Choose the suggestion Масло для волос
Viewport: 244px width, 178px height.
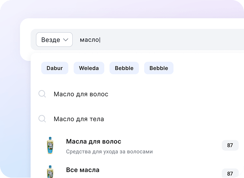coord(81,94)
